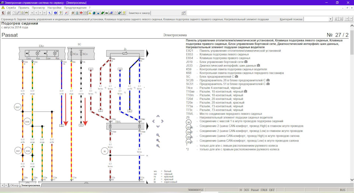Screen dimensions: 354x193
Task: Pan diagram left with the left chevron
Action: click(154, 121)
